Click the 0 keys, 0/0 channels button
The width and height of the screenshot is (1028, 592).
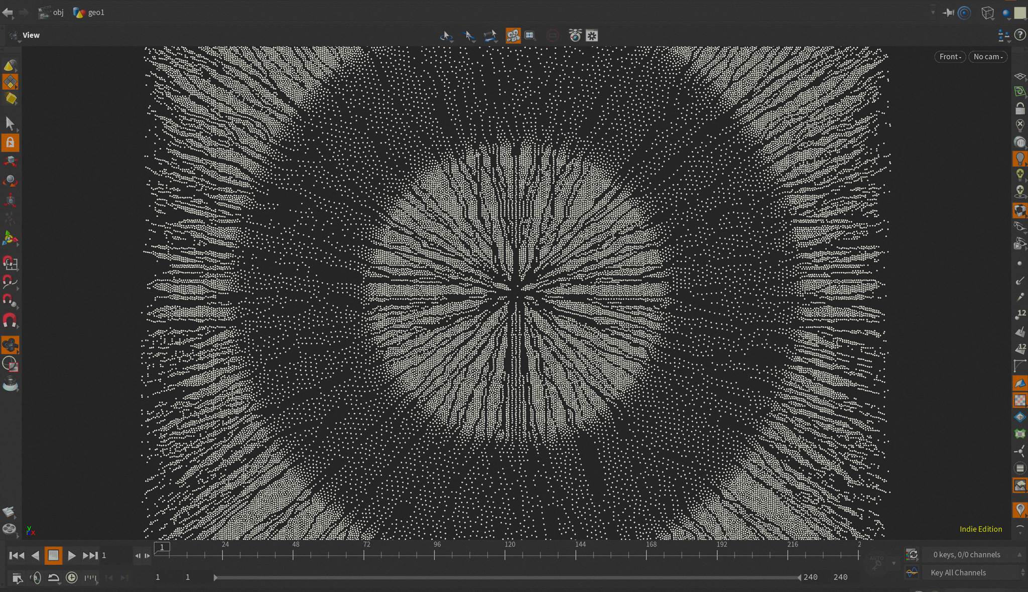966,554
